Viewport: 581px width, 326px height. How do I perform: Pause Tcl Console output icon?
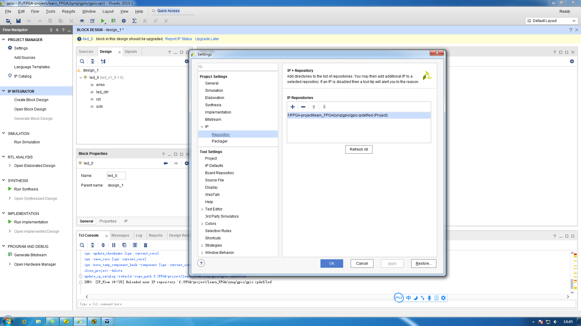pos(114,245)
